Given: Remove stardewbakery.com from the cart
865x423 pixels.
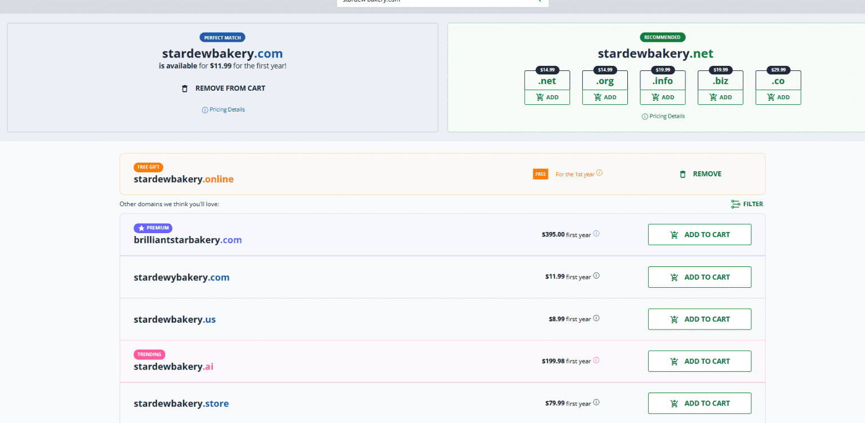Looking at the screenshot, I should (x=222, y=88).
